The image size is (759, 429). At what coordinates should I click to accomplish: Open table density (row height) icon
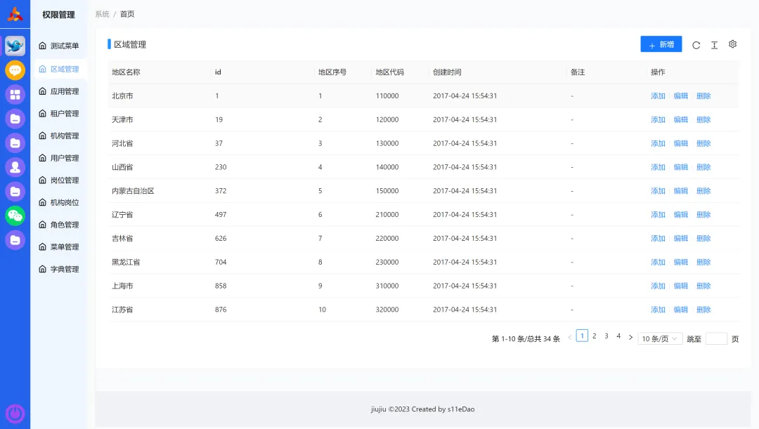pos(715,45)
